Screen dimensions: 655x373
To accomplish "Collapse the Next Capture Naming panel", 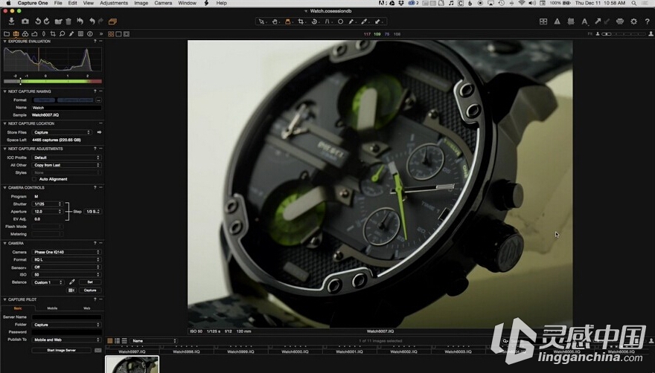I will (4, 91).
